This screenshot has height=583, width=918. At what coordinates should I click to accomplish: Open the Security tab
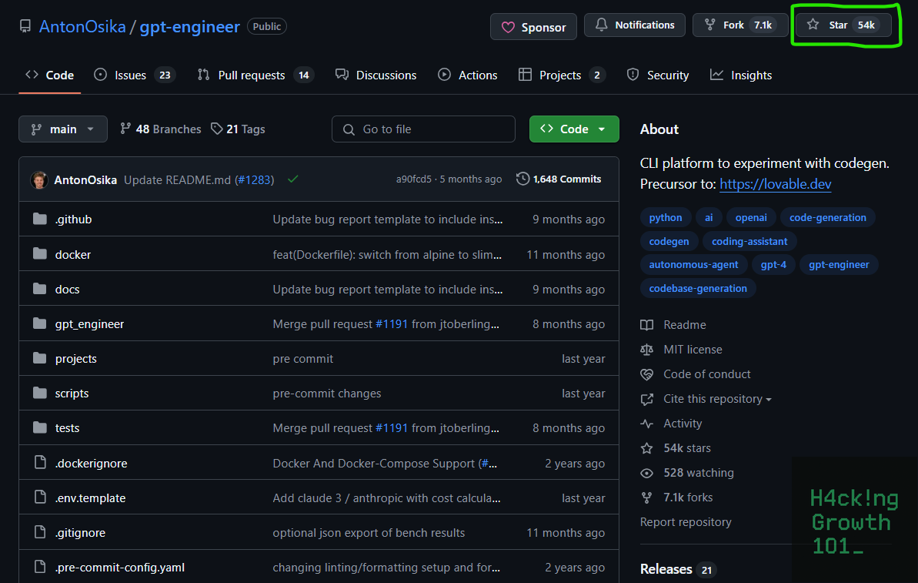(x=658, y=75)
